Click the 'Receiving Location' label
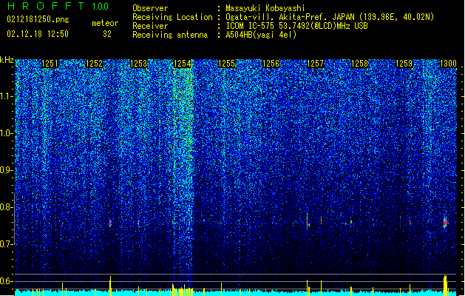The width and height of the screenshot is (465, 296). 172,17
